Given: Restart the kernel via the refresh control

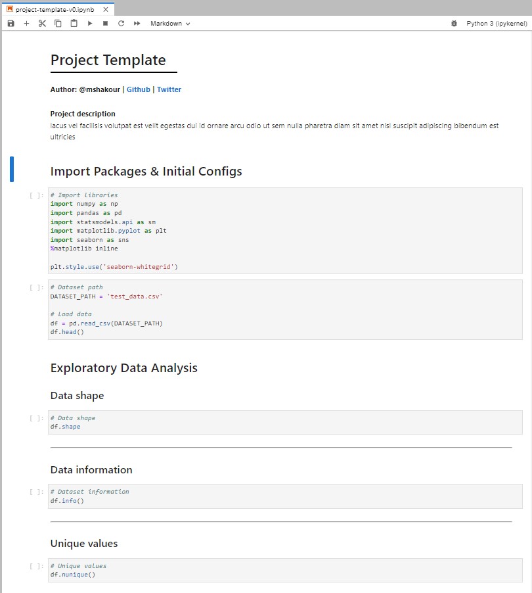Looking at the screenshot, I should click(122, 23).
